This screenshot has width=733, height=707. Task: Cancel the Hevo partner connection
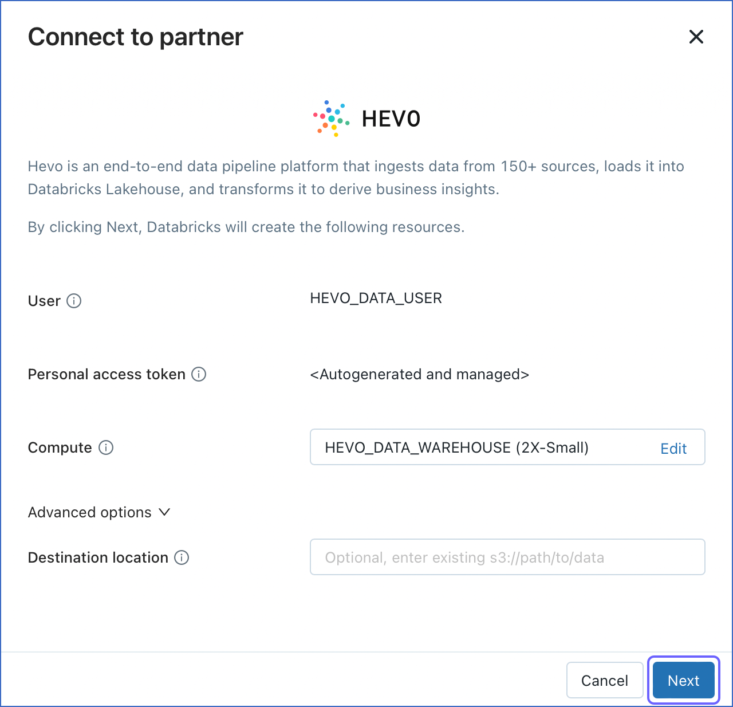tap(605, 680)
